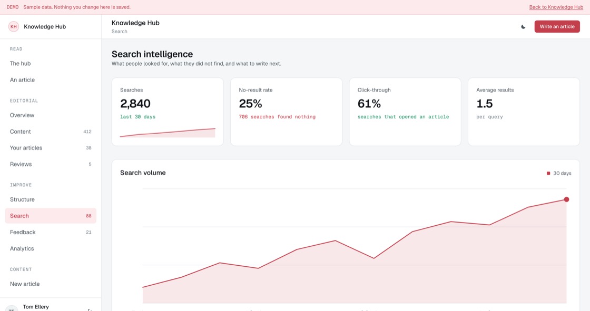This screenshot has height=311, width=590.
Task: Click the 'per query' caption
Action: click(x=489, y=117)
